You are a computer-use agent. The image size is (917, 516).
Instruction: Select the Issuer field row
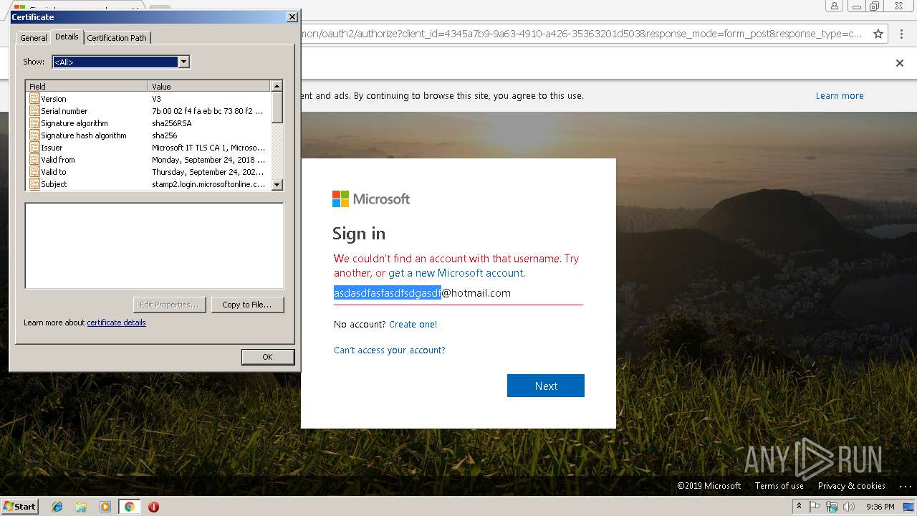point(148,148)
